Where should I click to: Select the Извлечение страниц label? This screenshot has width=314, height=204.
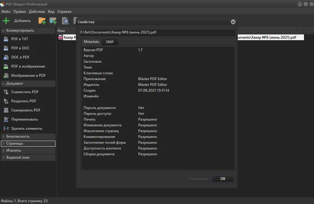click(101, 131)
